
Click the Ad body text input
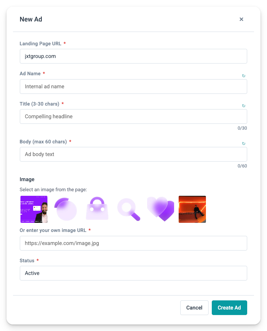pyautogui.click(x=133, y=154)
